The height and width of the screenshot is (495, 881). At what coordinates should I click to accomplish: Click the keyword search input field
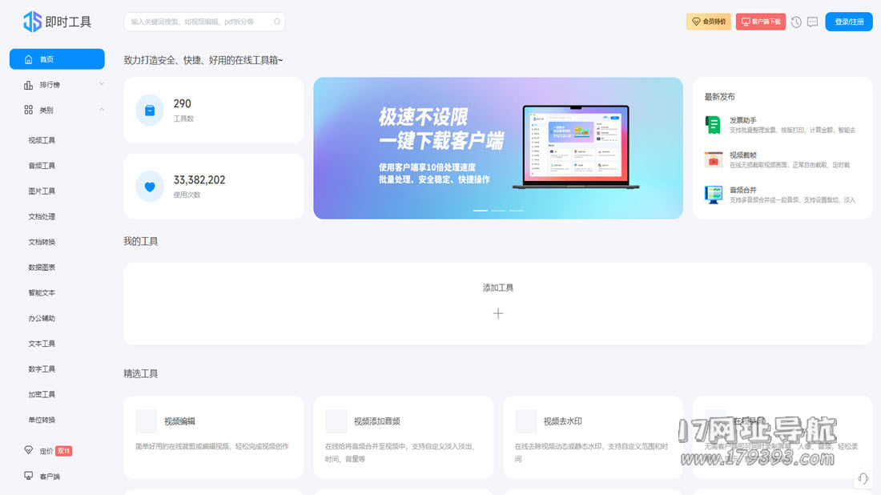coord(200,22)
